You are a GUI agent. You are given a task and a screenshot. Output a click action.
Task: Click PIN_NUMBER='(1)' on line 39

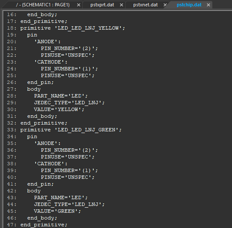(69, 170)
